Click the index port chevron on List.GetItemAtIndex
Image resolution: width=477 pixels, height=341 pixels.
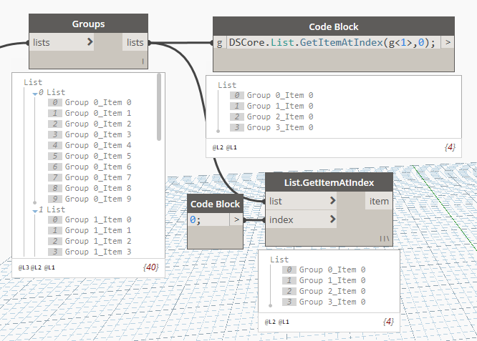(332, 219)
